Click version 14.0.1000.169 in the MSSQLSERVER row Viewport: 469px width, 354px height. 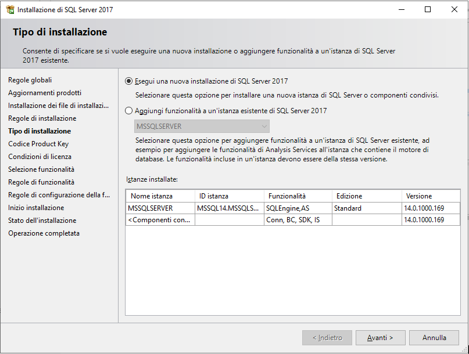point(431,208)
